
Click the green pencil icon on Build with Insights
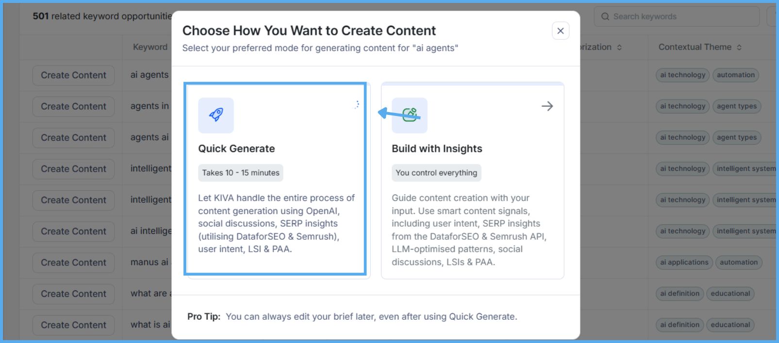tap(409, 115)
